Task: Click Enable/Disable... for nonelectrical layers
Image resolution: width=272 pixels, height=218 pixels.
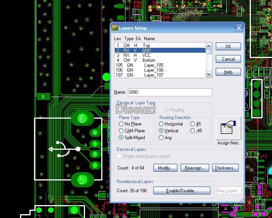Action: click(x=182, y=191)
